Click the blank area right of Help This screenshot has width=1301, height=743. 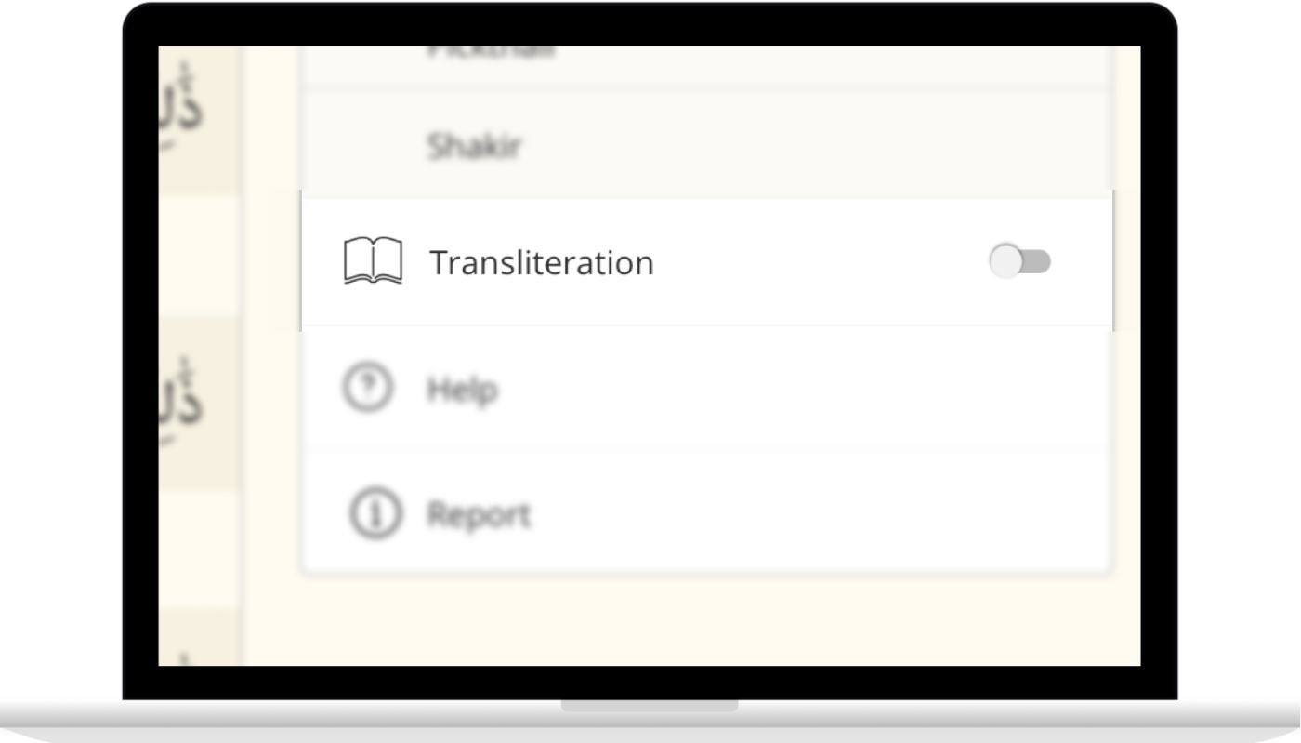click(x=799, y=389)
